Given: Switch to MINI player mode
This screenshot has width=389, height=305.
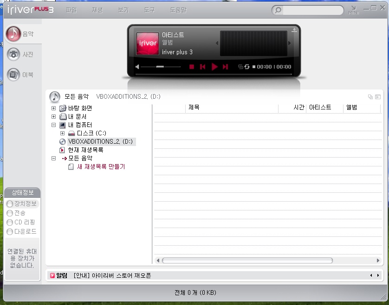Looking at the screenshot, I should (x=354, y=10).
